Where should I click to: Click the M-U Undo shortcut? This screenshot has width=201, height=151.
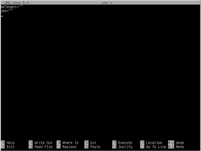[176, 142]
